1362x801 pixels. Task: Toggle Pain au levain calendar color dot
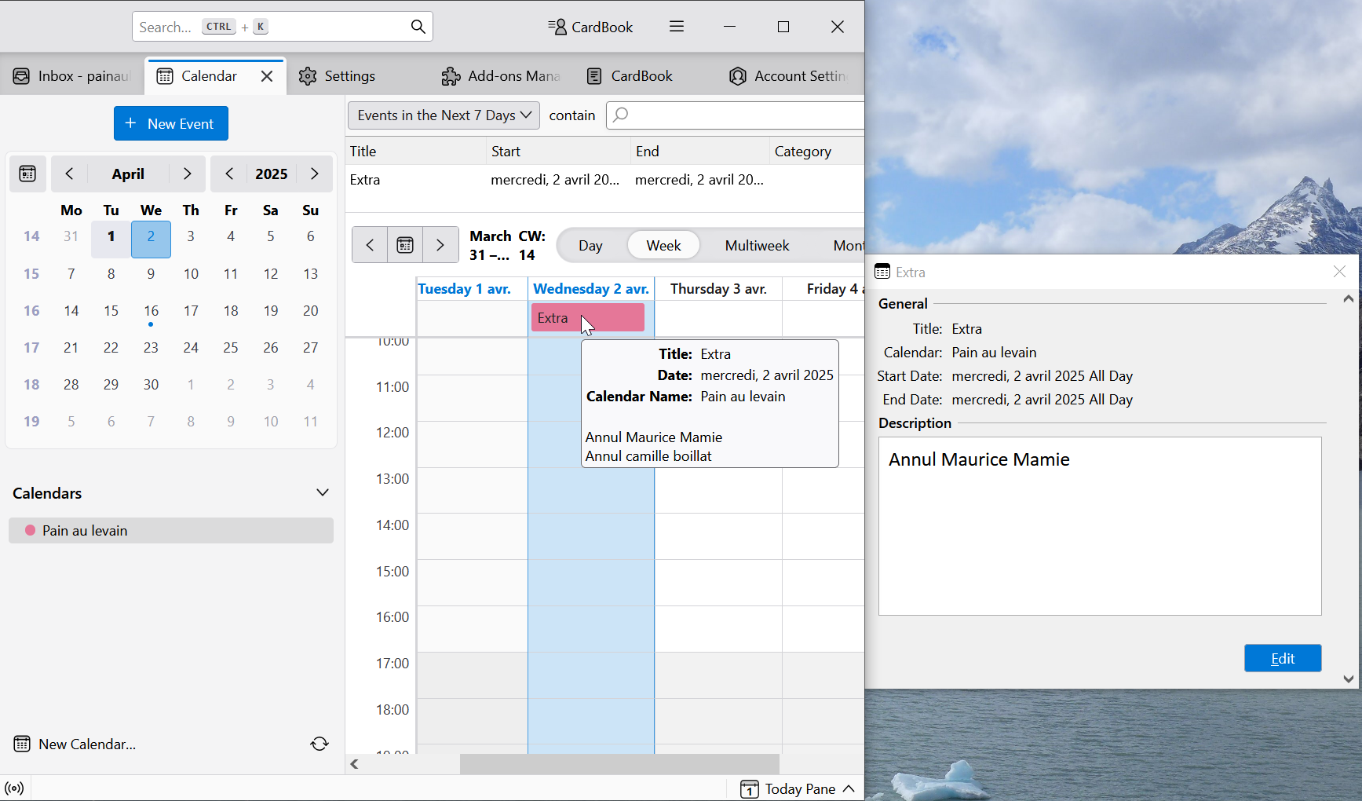pyautogui.click(x=30, y=530)
